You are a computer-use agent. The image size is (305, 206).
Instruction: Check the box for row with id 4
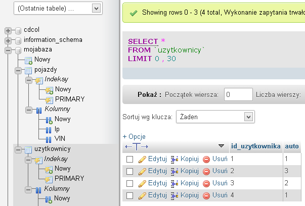(129, 195)
